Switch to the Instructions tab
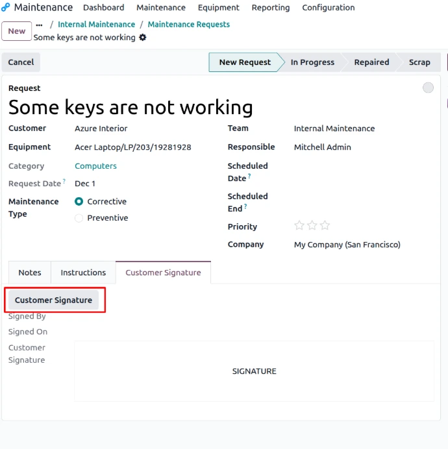Image resolution: width=448 pixels, height=449 pixels. [x=83, y=273]
